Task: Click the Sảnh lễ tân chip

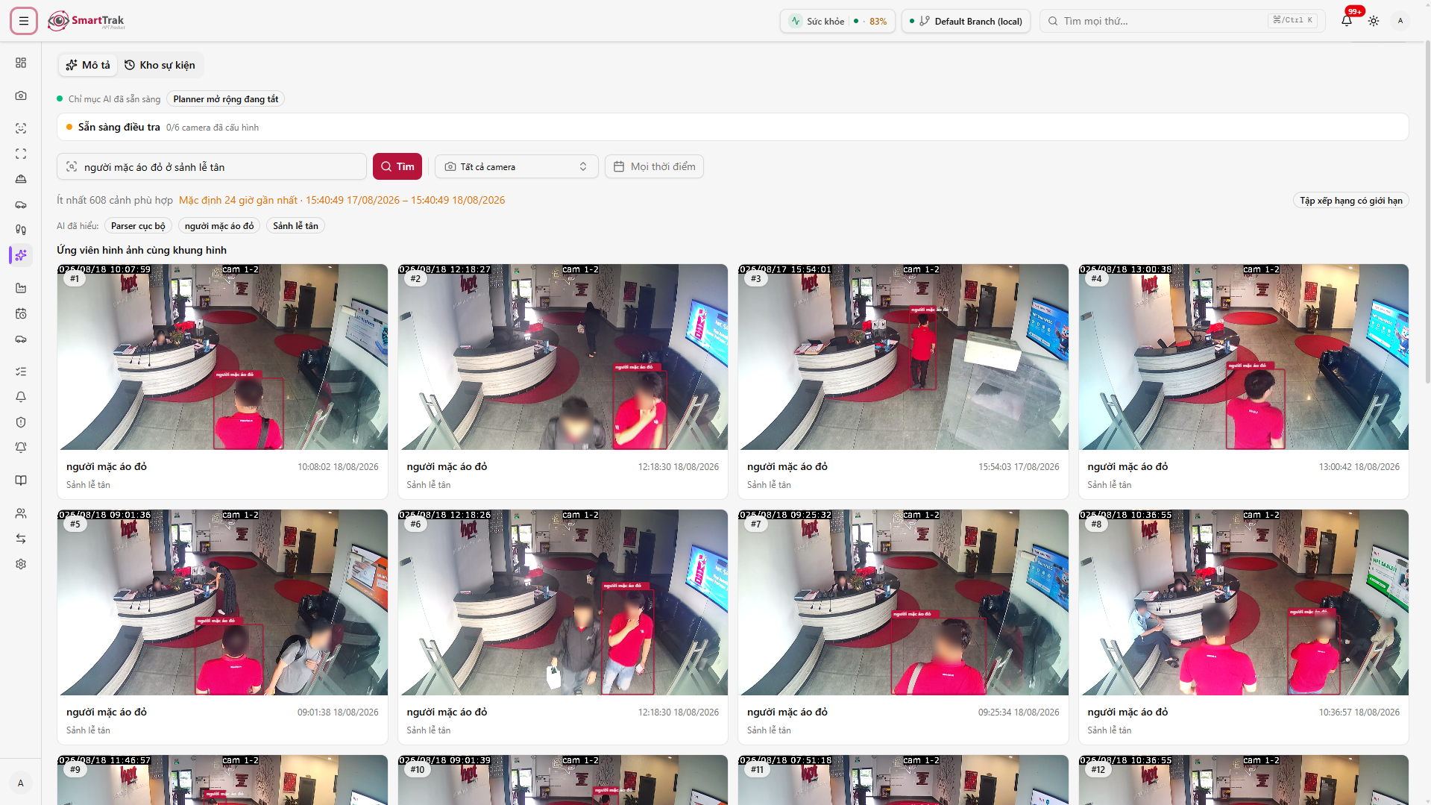Action: coord(295,226)
